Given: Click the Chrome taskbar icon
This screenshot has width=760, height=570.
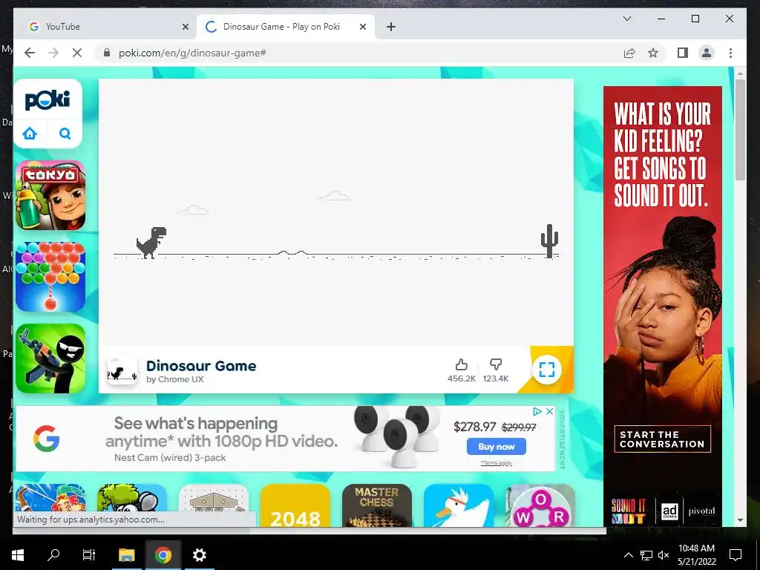Looking at the screenshot, I should 163,555.
